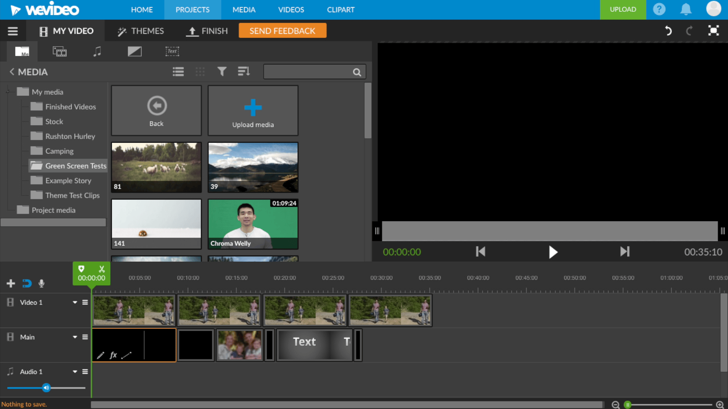Go to the CLIPART menu tab

340,9
